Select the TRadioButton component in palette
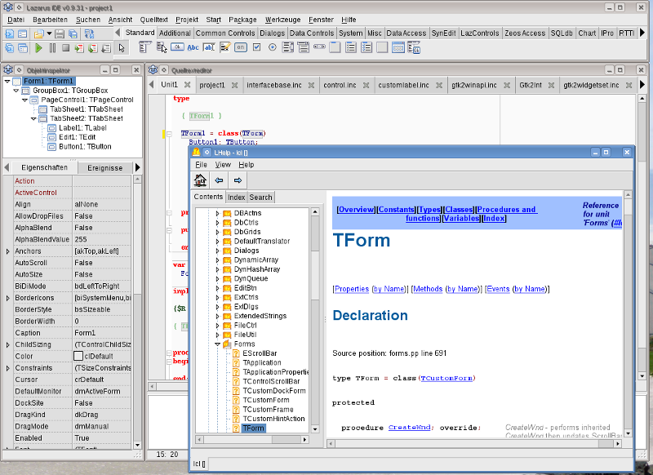Viewport: 653px width, 475px height. click(273, 47)
